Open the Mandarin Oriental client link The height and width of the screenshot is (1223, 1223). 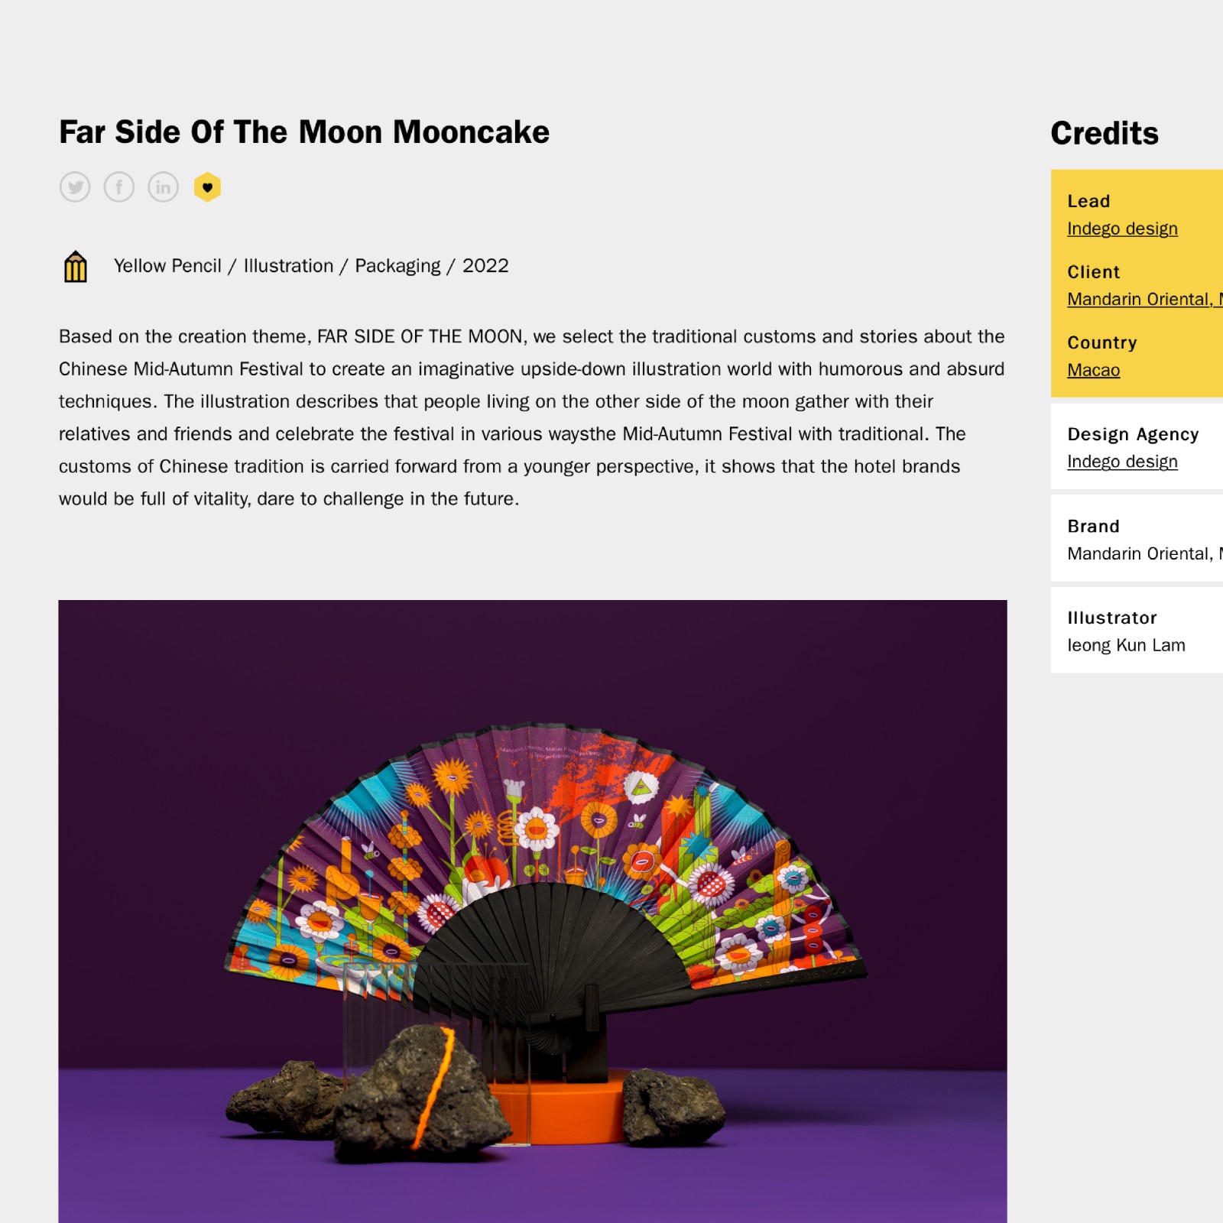(1144, 299)
